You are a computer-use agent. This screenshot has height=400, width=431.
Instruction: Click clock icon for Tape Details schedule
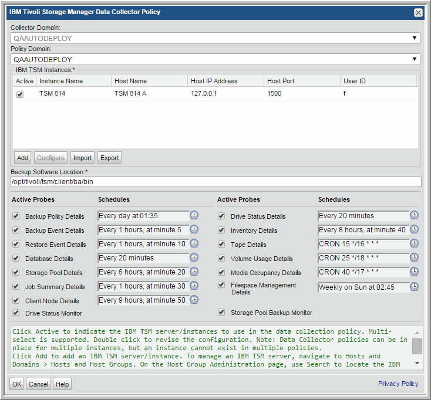(415, 244)
